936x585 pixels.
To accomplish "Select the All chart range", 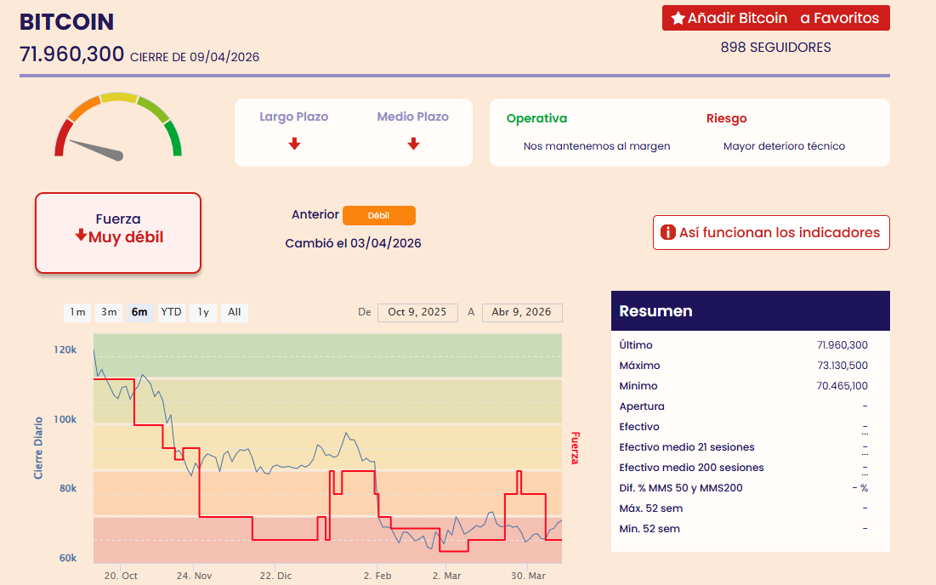I will point(235,312).
